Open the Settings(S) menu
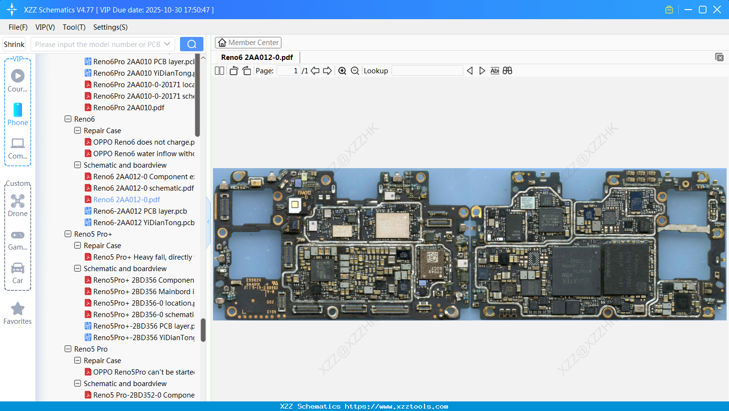The height and width of the screenshot is (411, 729). [x=111, y=27]
